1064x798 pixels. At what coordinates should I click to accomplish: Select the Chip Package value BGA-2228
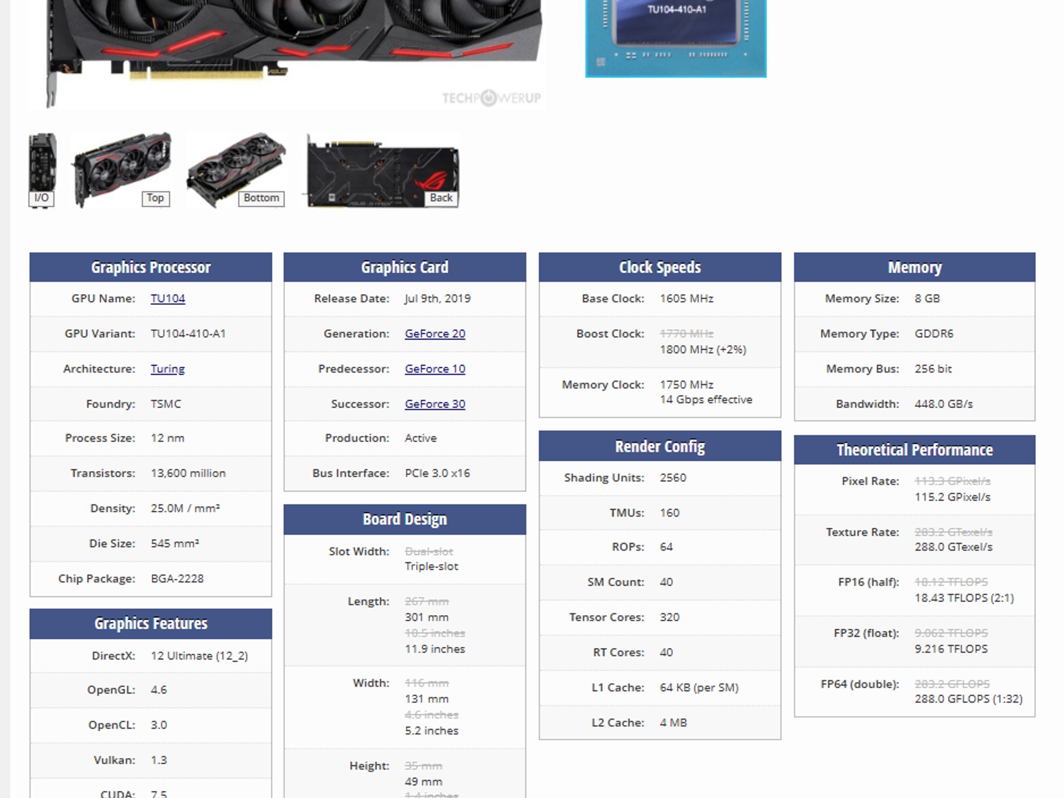click(177, 579)
